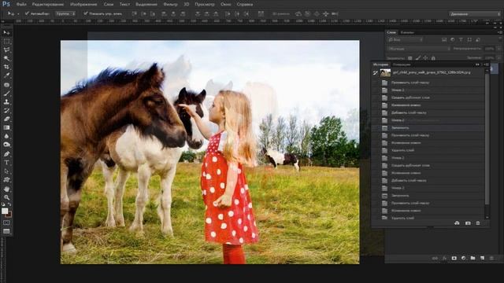Select the Dodge tool
Viewport: 504px width, 283px height.
6,145
